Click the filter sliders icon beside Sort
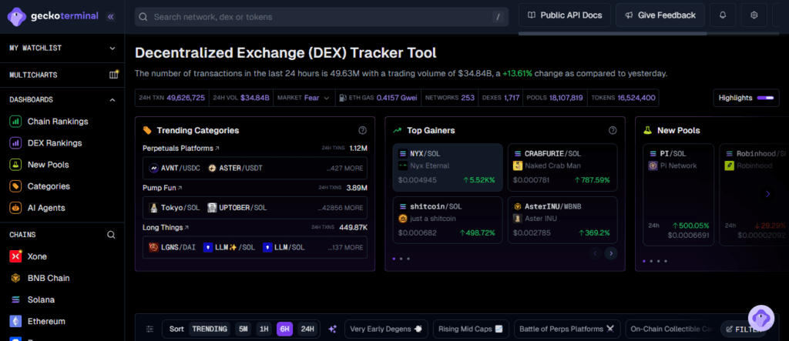The height and width of the screenshot is (341, 789). pos(150,329)
